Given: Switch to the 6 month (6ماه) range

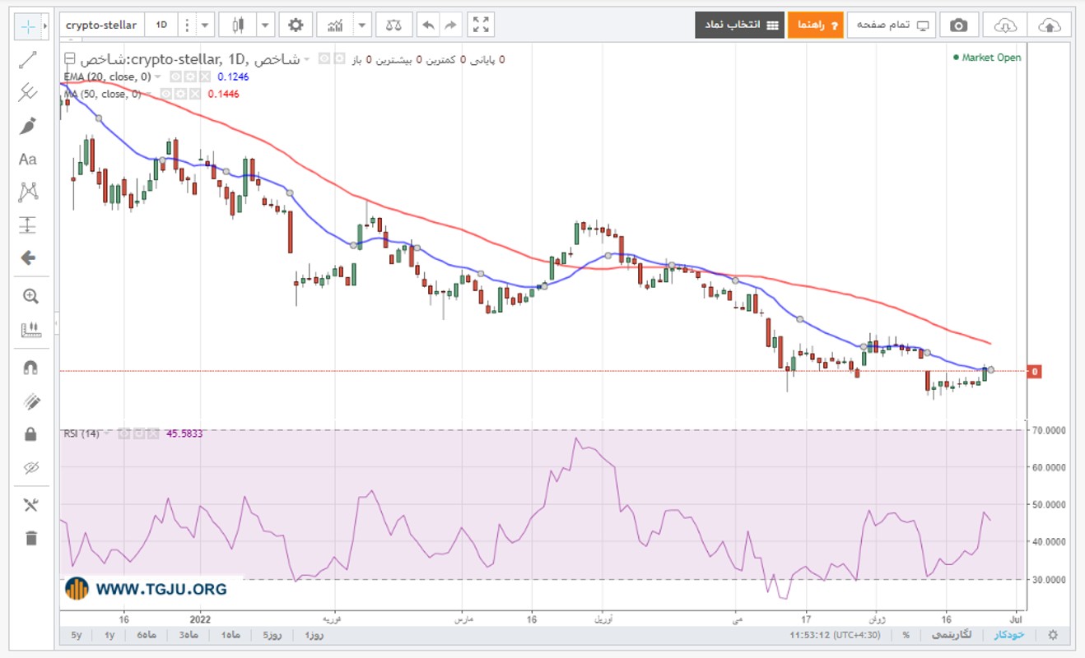Looking at the screenshot, I should click(x=147, y=635).
